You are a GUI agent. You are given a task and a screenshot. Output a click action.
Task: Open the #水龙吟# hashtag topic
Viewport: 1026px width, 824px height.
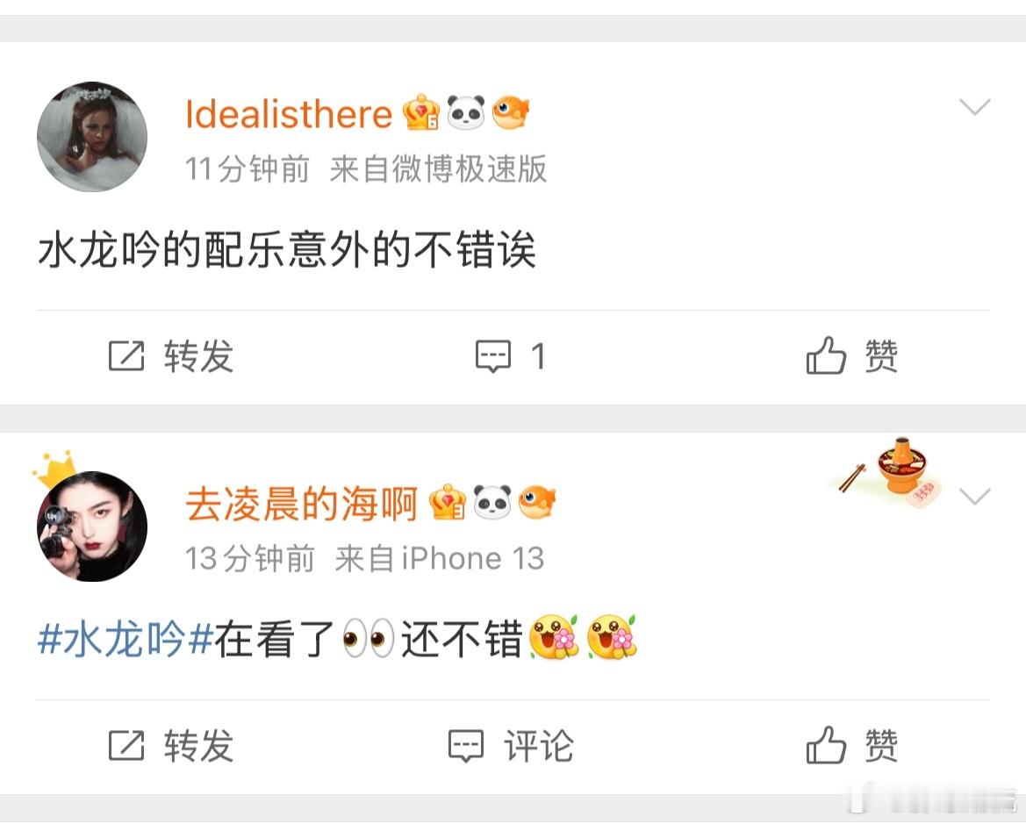tap(126, 639)
